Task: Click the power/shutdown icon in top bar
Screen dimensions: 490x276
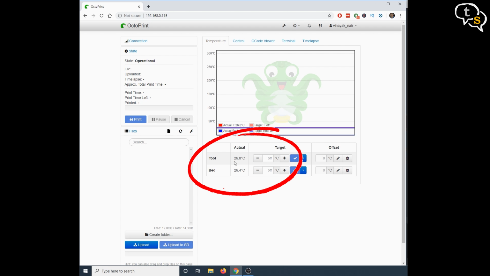Action: coord(295,26)
